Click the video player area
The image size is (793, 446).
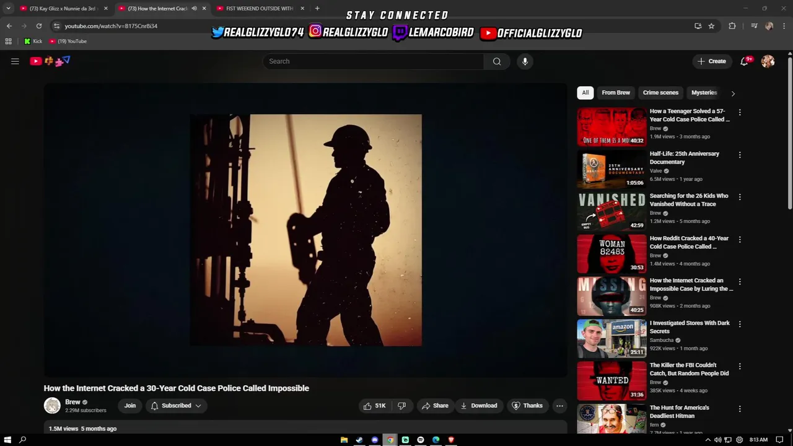[x=305, y=230]
